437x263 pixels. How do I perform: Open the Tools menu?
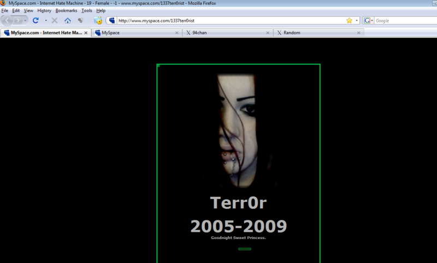87,10
